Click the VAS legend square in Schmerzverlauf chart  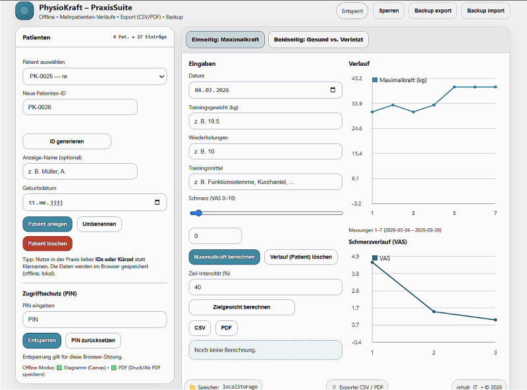coord(375,258)
